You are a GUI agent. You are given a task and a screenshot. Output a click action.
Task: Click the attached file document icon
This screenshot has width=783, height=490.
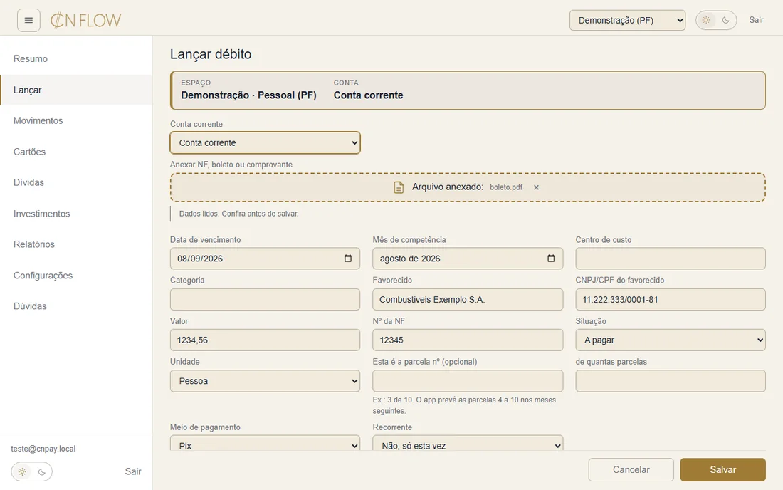pos(399,187)
